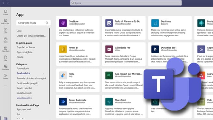This screenshot has height=120, width=213.
Task: Open the SharePoint app card
Action: click(124, 106)
